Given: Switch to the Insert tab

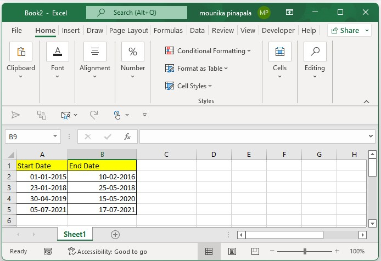Looking at the screenshot, I should tap(71, 30).
